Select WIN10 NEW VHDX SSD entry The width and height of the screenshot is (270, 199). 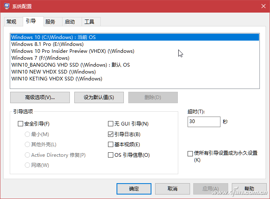coord(135,71)
